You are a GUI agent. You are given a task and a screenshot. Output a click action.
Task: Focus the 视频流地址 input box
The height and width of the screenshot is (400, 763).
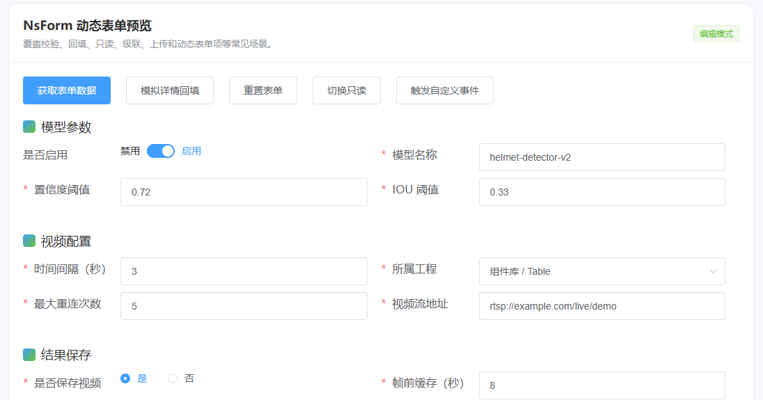point(601,306)
